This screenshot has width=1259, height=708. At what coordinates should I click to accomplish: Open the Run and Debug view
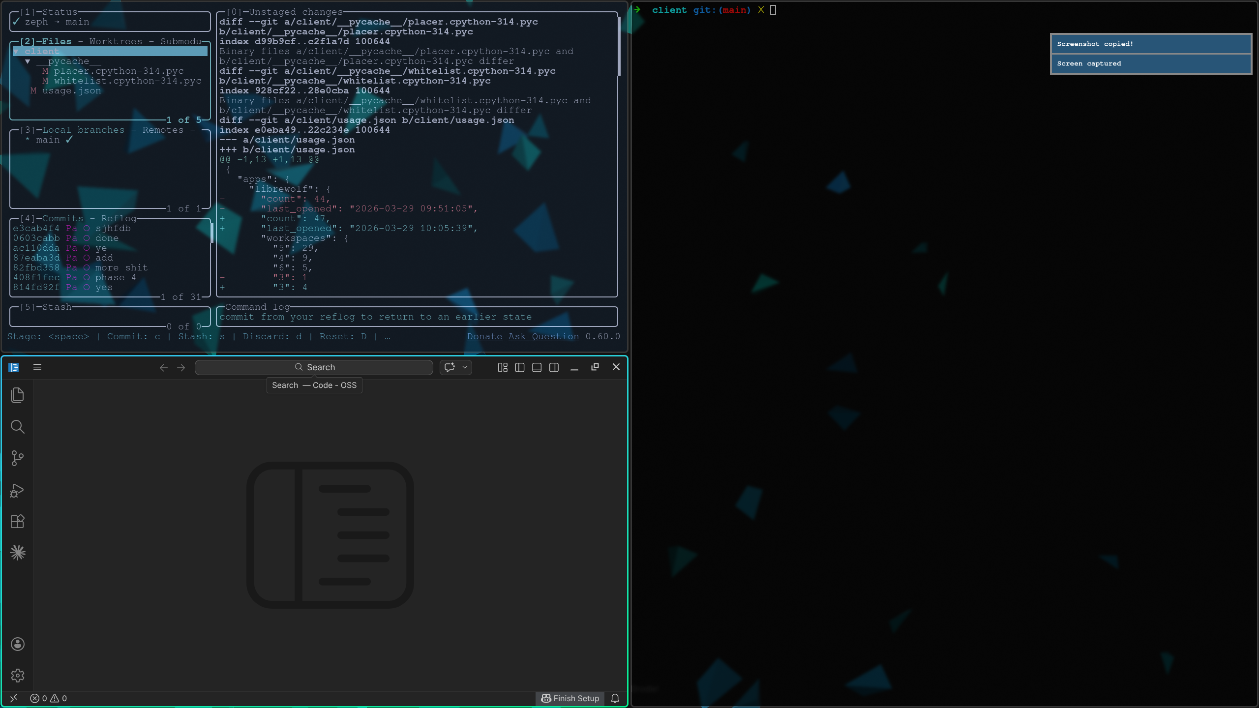pos(18,490)
